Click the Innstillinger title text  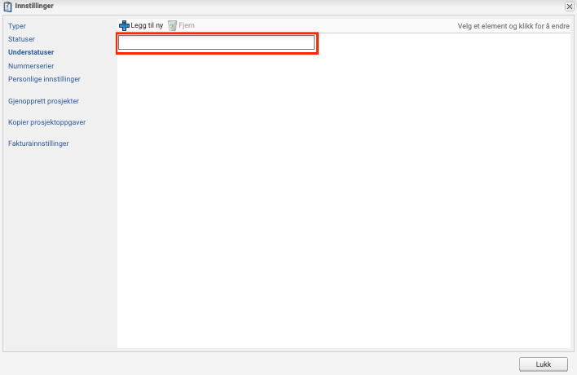click(x=34, y=7)
